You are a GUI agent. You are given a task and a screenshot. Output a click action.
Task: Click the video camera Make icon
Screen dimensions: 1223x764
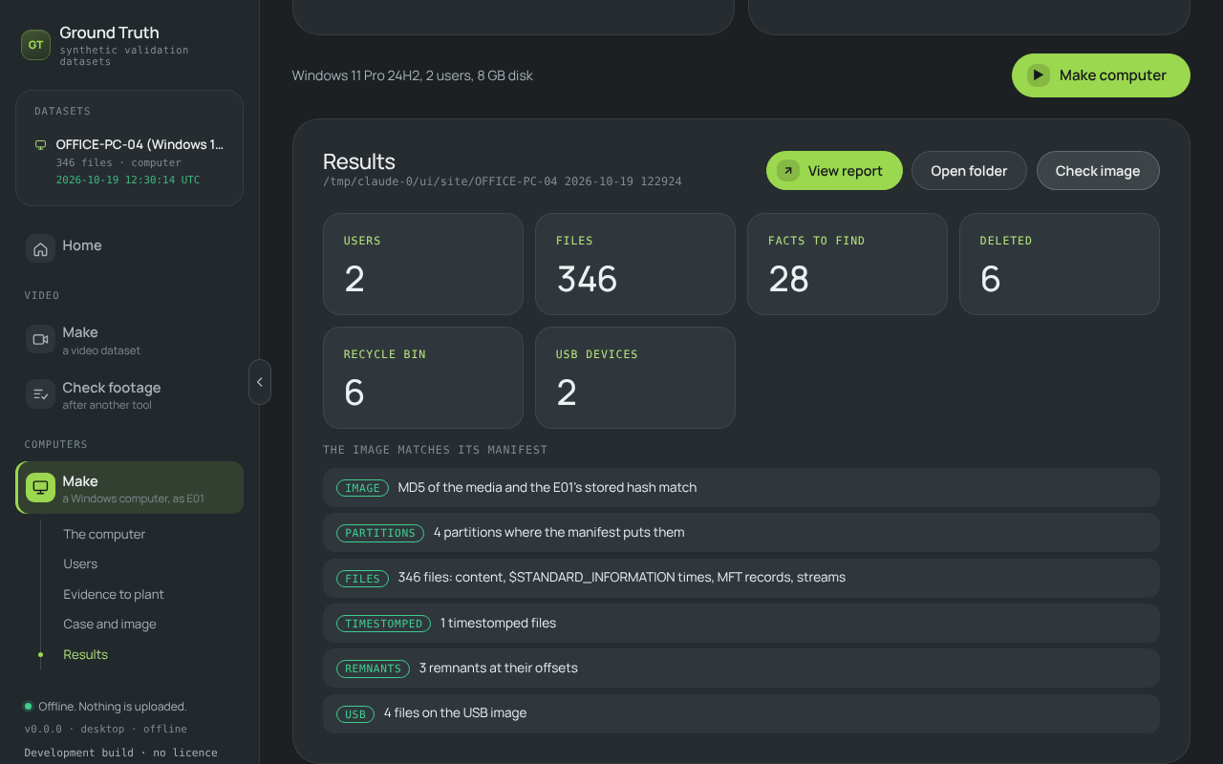click(x=40, y=339)
